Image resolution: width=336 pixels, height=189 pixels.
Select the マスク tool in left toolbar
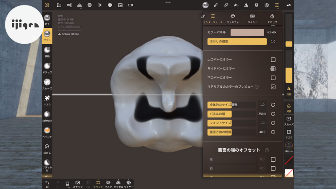click(x=47, y=100)
